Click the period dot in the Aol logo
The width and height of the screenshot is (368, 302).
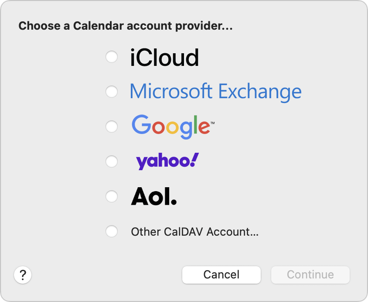(174, 202)
